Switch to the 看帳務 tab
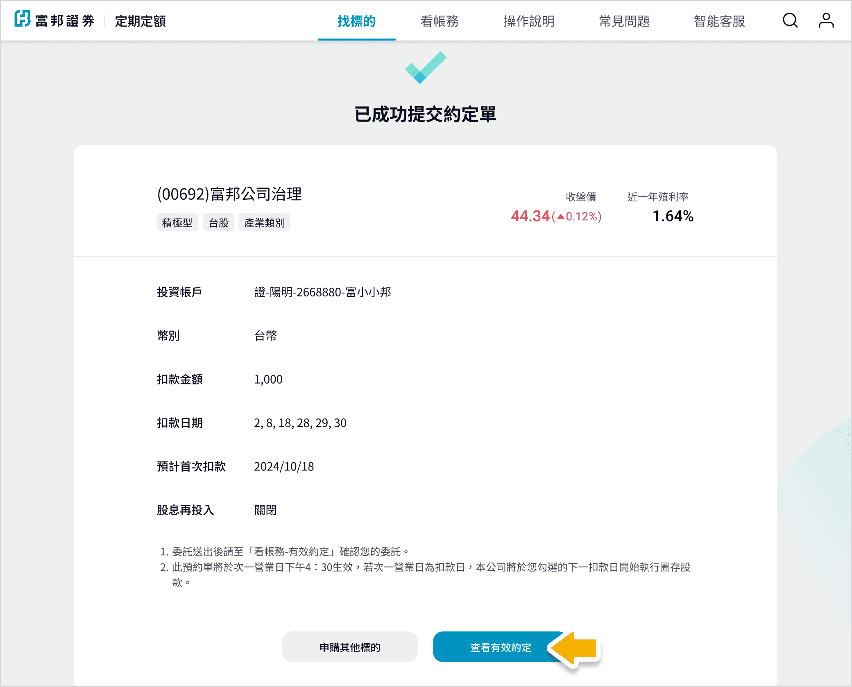Viewport: 852px width, 687px height. point(440,21)
